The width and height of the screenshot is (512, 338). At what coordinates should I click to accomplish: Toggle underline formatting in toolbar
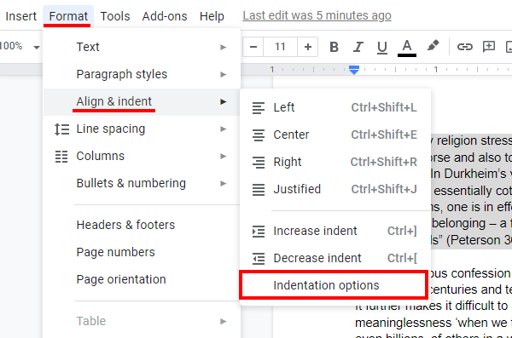coord(382,47)
